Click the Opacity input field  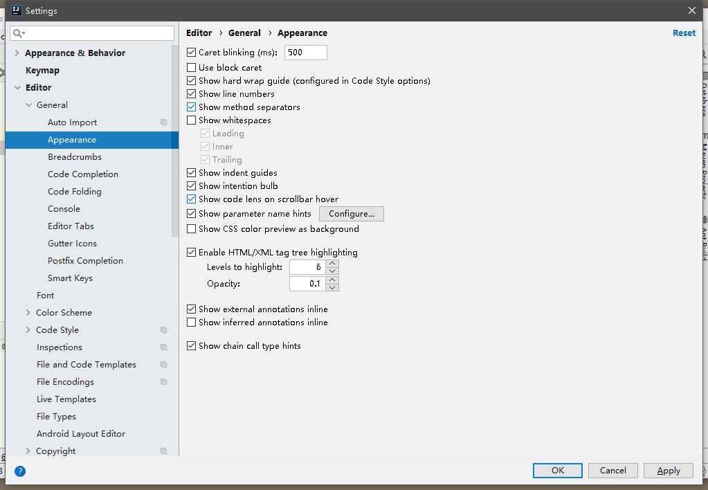[x=307, y=284]
